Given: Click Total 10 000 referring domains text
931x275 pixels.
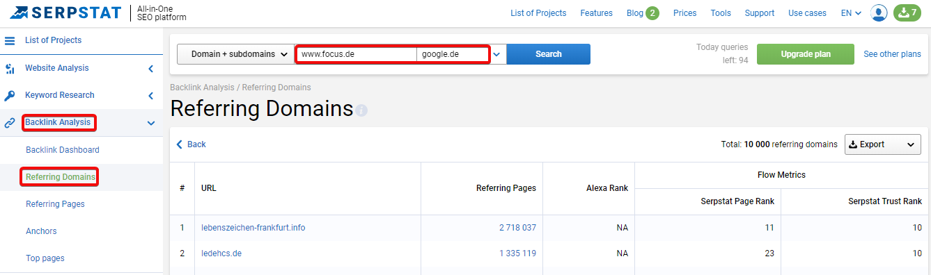Looking at the screenshot, I should pos(779,144).
